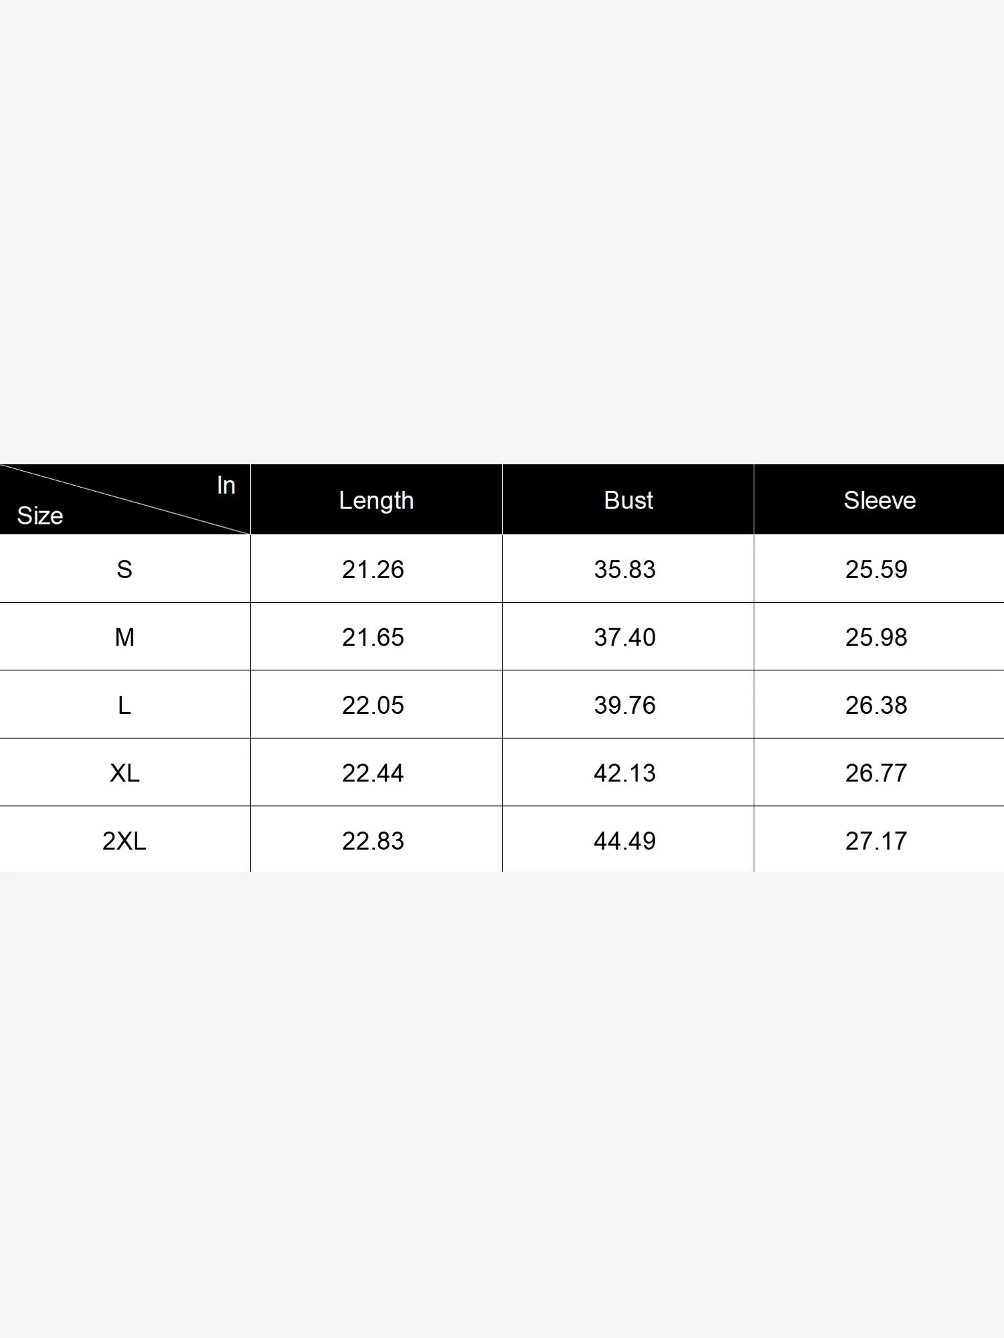Click the Size label in header corner
The image size is (1004, 1338).
(x=40, y=516)
